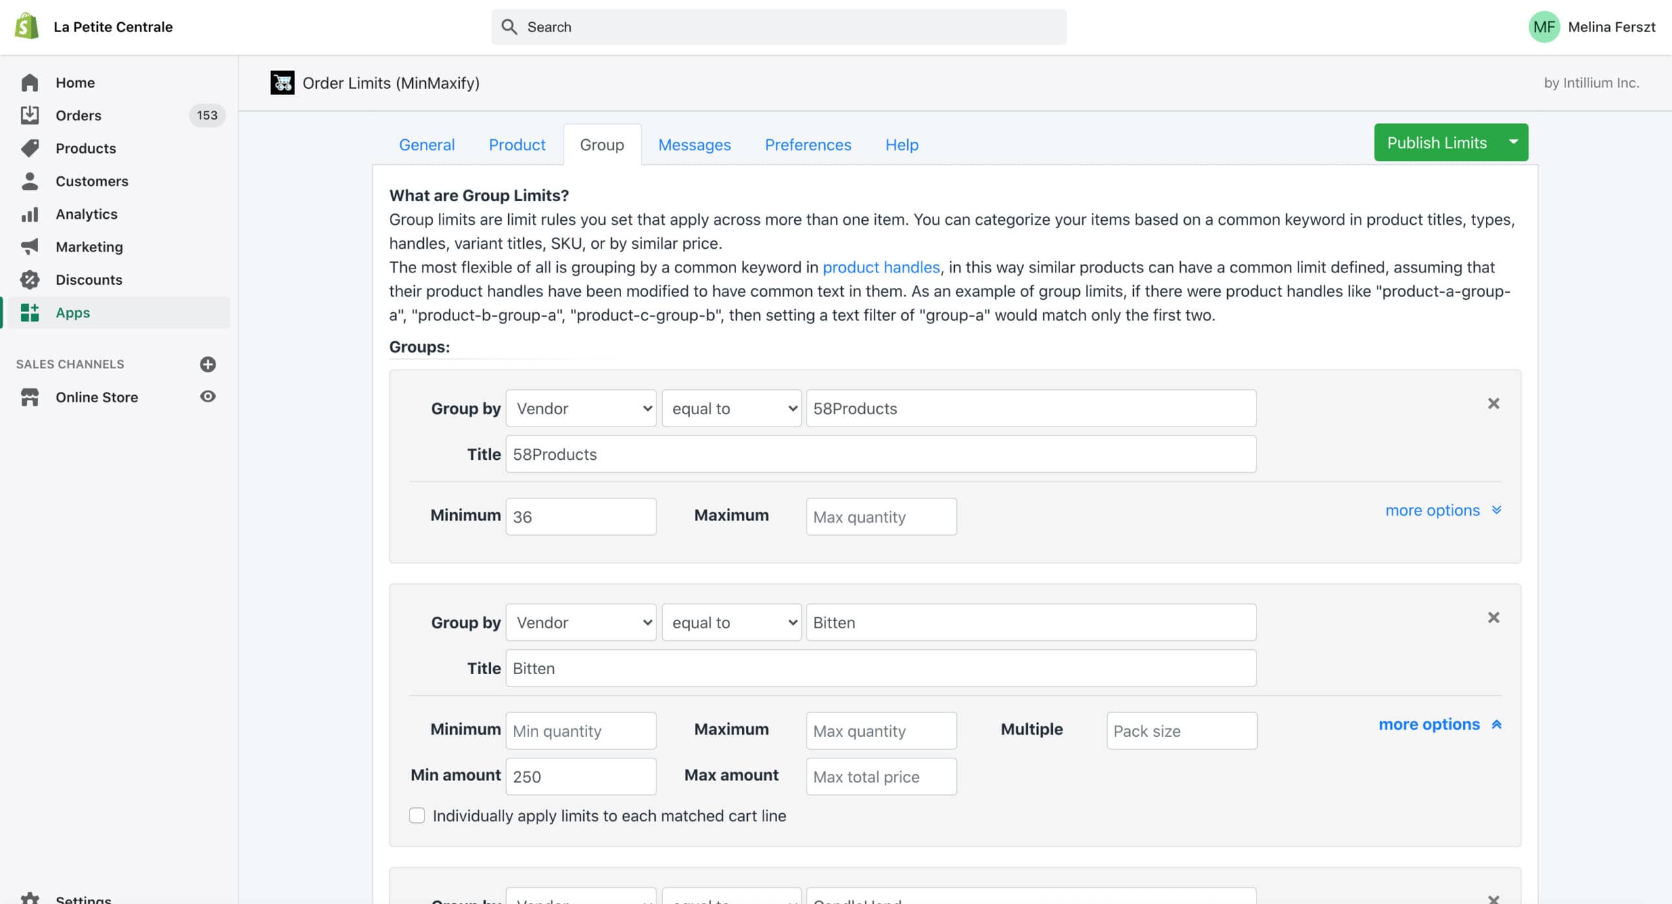This screenshot has height=904, width=1672.
Task: Click the MinMaxify app cart icon
Action: (x=282, y=82)
